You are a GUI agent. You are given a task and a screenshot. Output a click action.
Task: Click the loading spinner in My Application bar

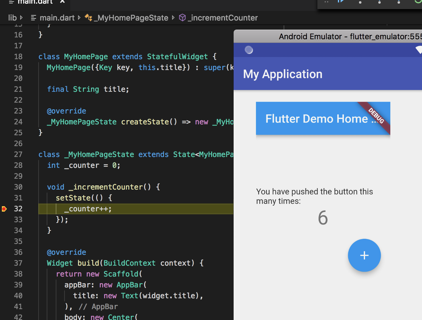tap(249, 50)
